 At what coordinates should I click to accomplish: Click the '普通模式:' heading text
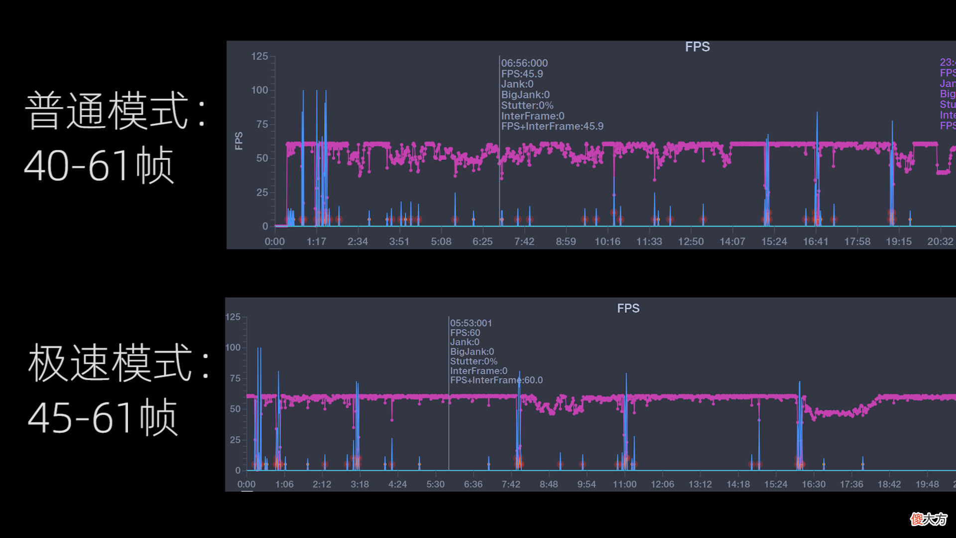coord(116,111)
